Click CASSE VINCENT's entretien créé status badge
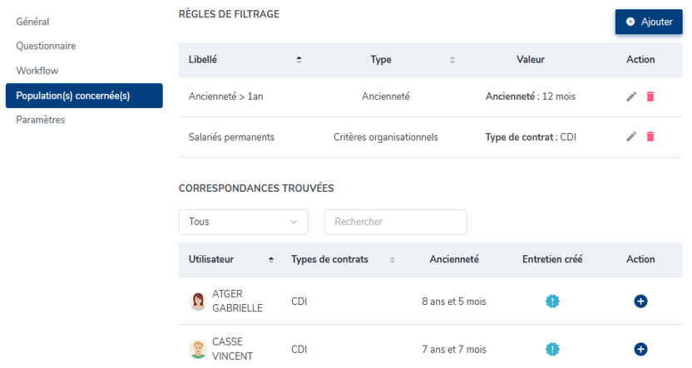The image size is (692, 368). coord(552,350)
